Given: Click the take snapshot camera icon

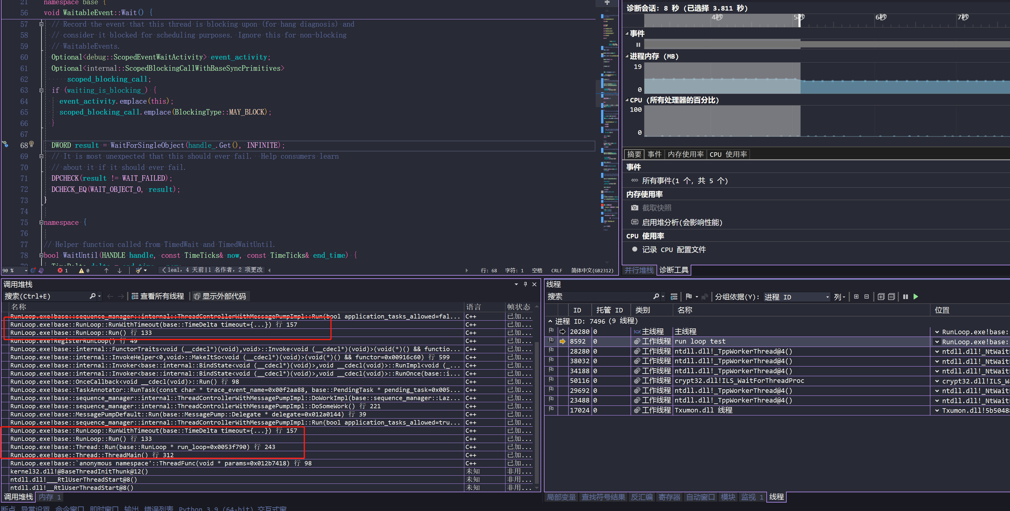Looking at the screenshot, I should click(x=634, y=208).
